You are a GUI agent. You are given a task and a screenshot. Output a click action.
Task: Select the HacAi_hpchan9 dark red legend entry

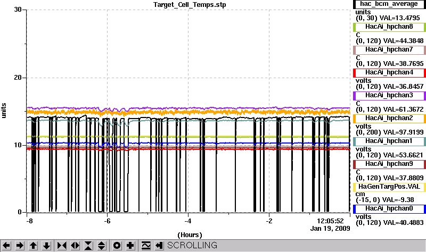pyautogui.click(x=389, y=164)
